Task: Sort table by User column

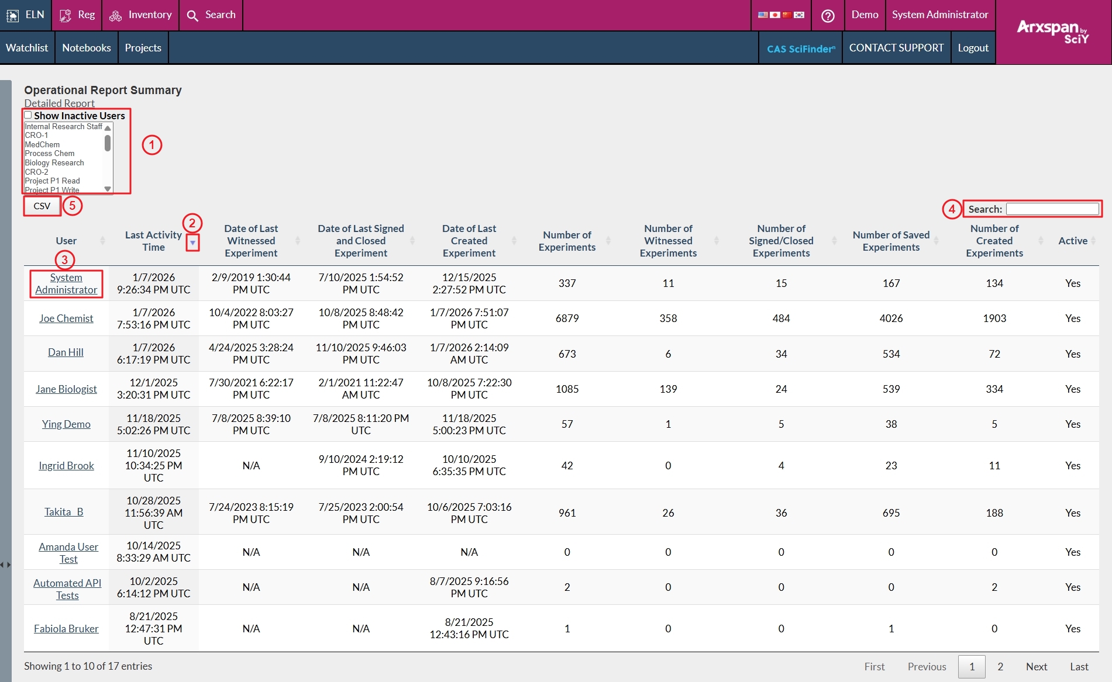Action: coord(66,241)
